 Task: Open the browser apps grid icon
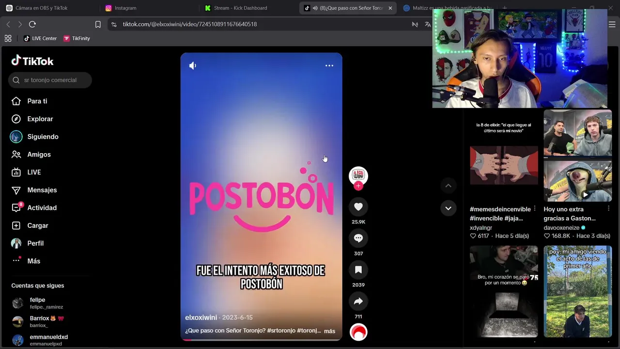pyautogui.click(x=8, y=38)
